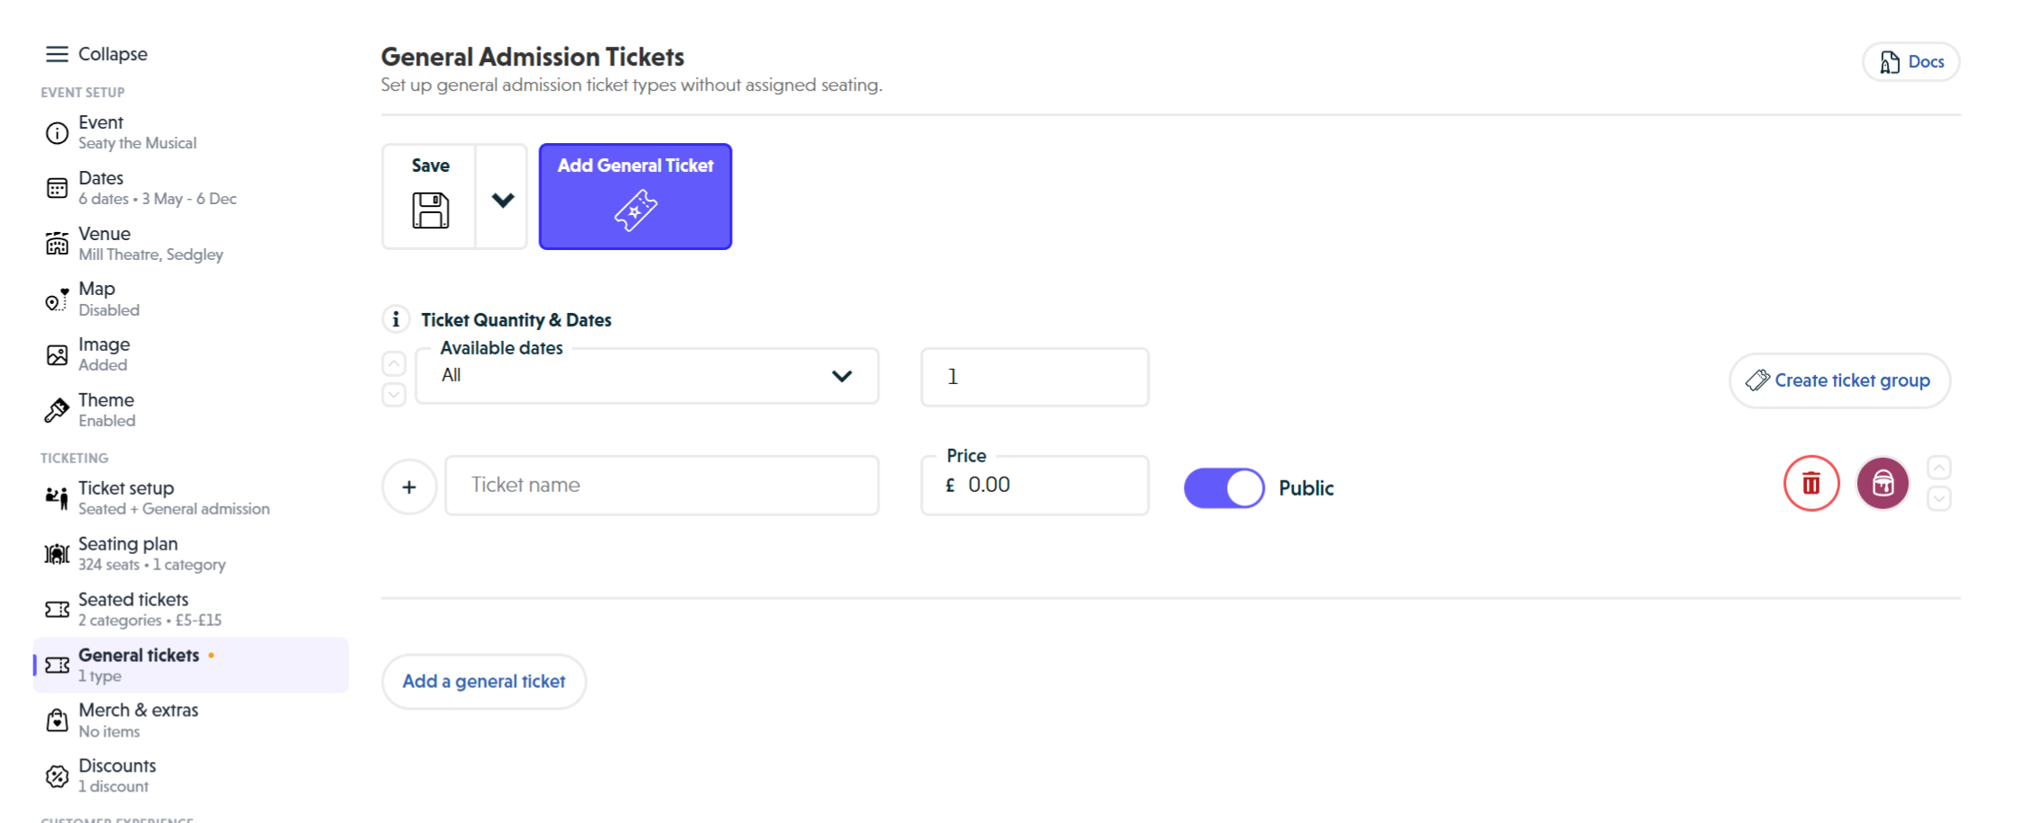Click Add a general ticket
Viewport: 2040px width, 823px height.
(x=483, y=681)
